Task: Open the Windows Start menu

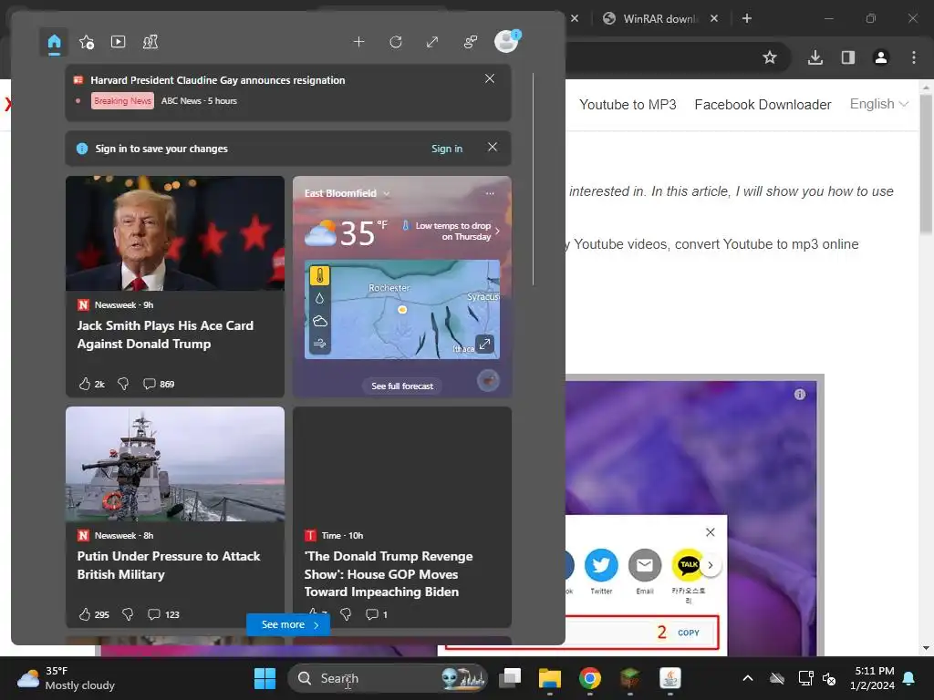Action: coord(265,678)
